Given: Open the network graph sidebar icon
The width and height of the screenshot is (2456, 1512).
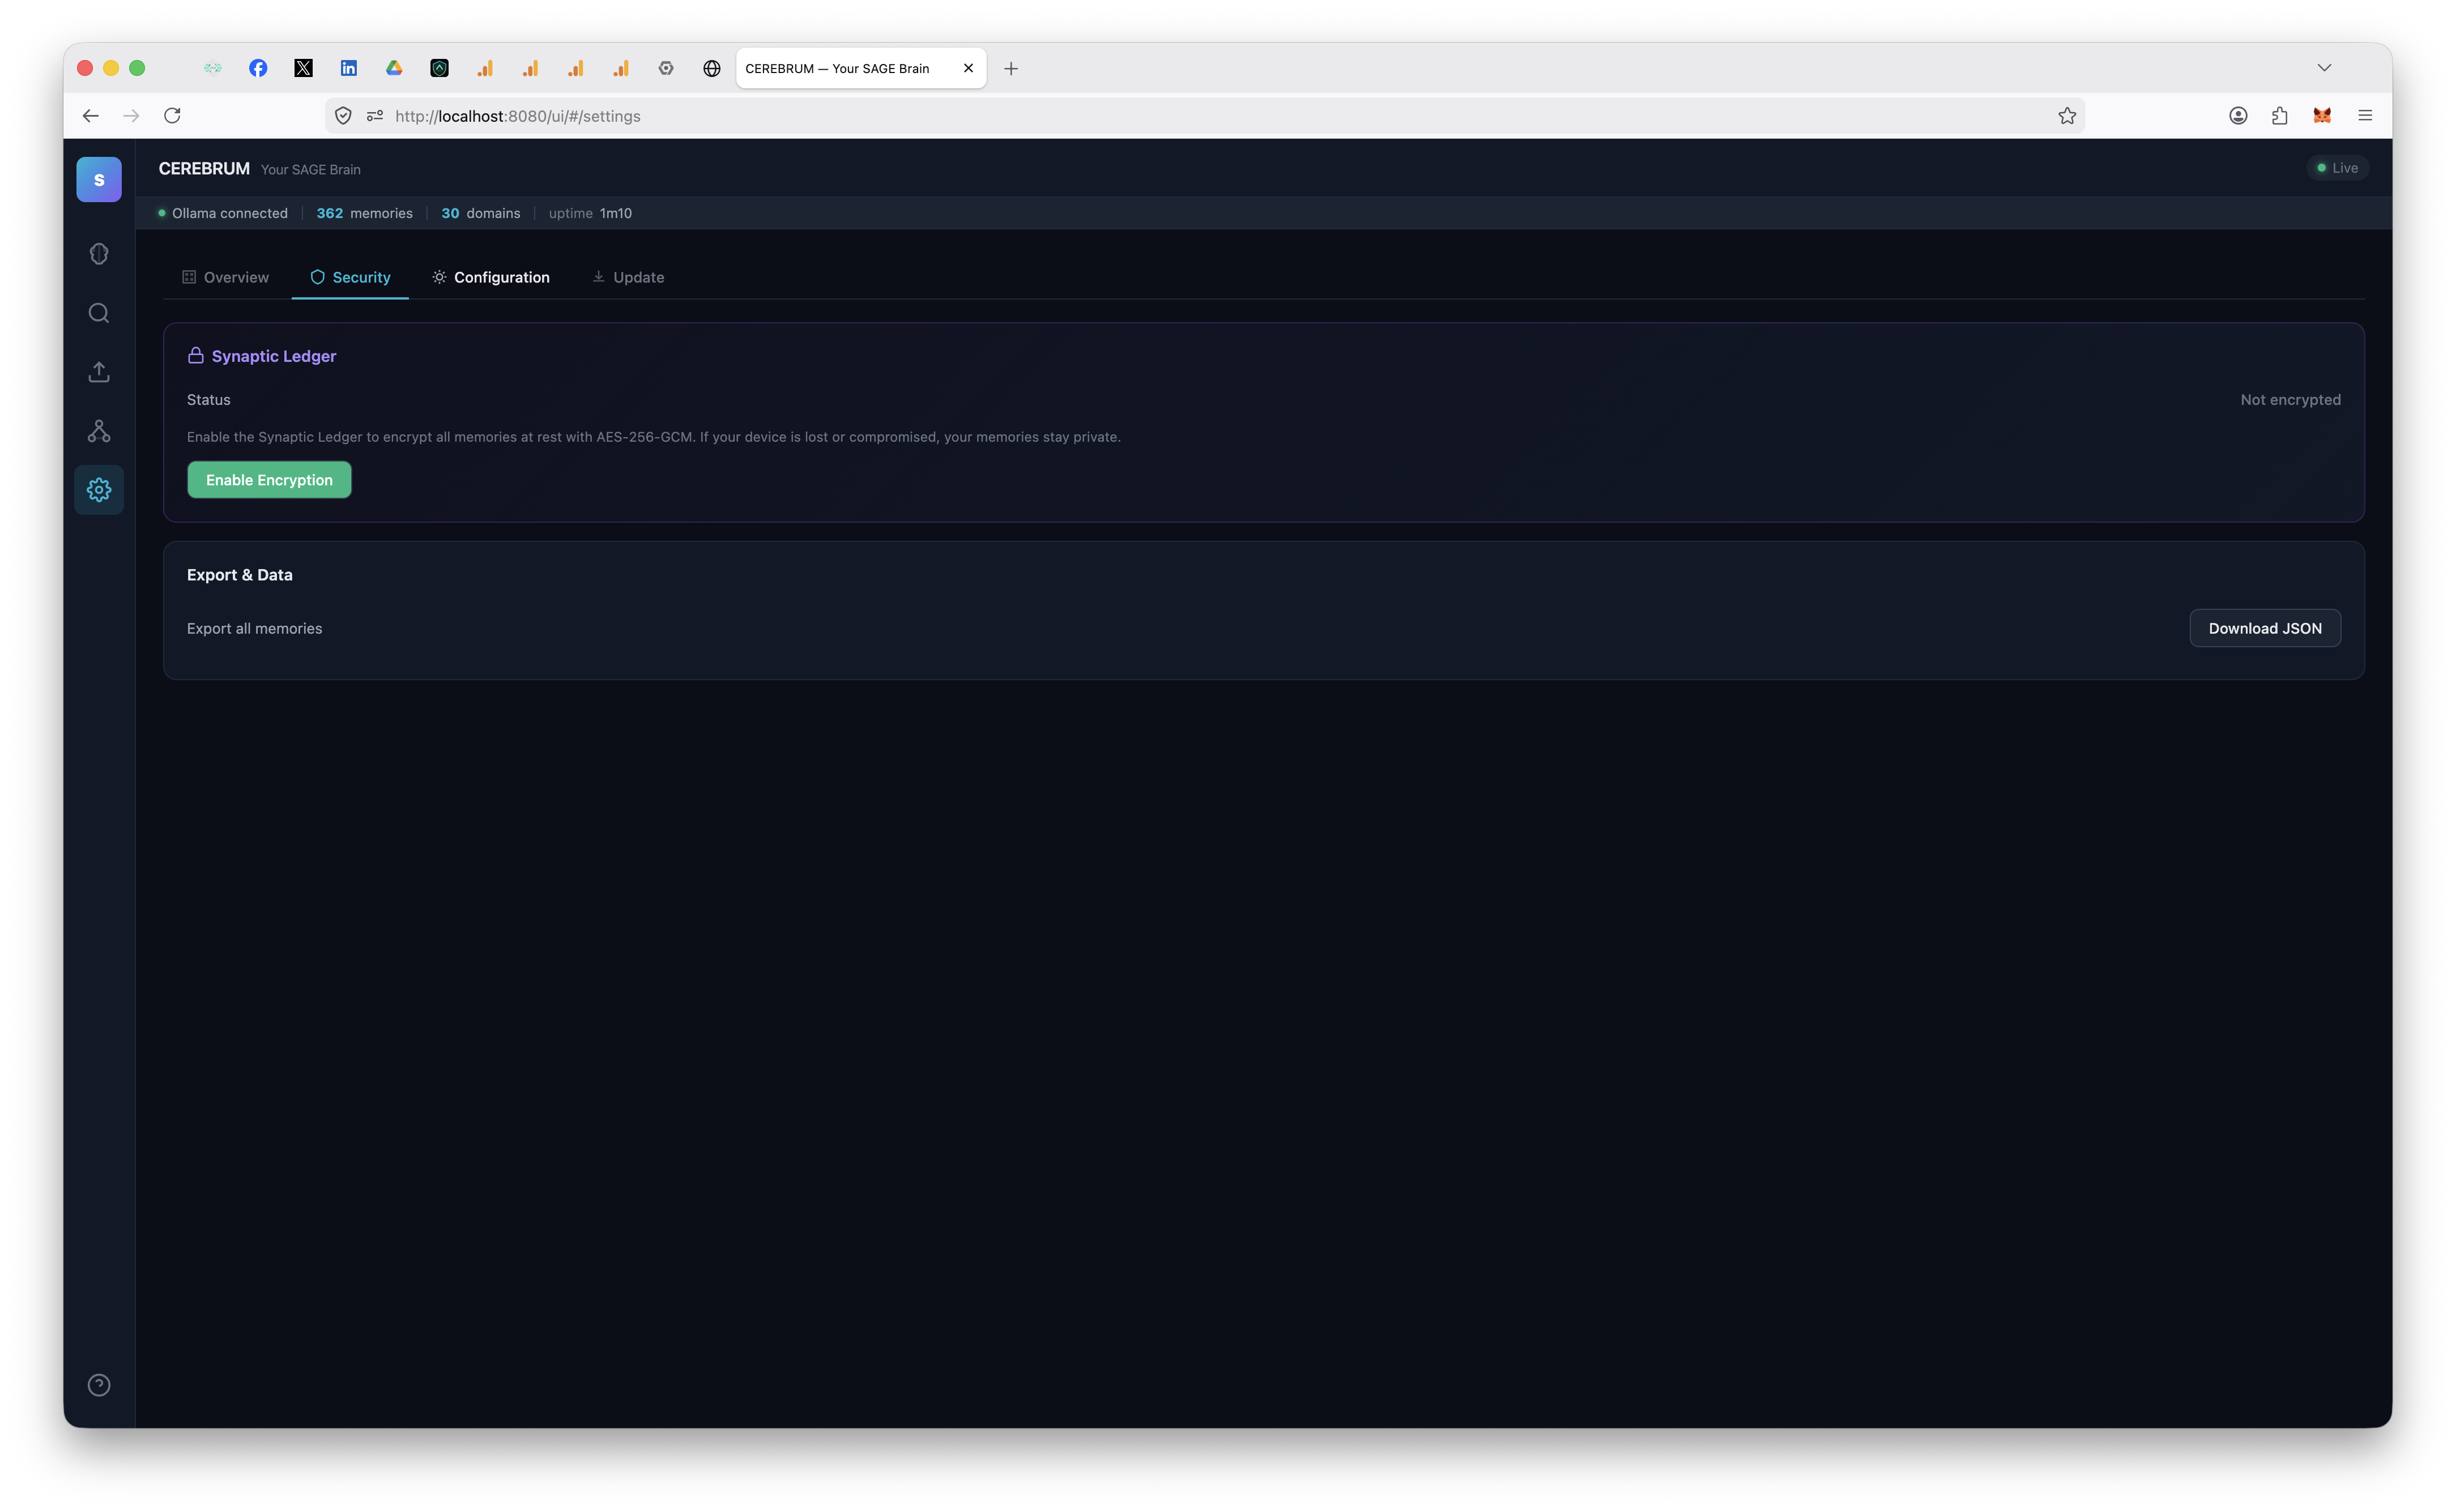Looking at the screenshot, I should [99, 431].
